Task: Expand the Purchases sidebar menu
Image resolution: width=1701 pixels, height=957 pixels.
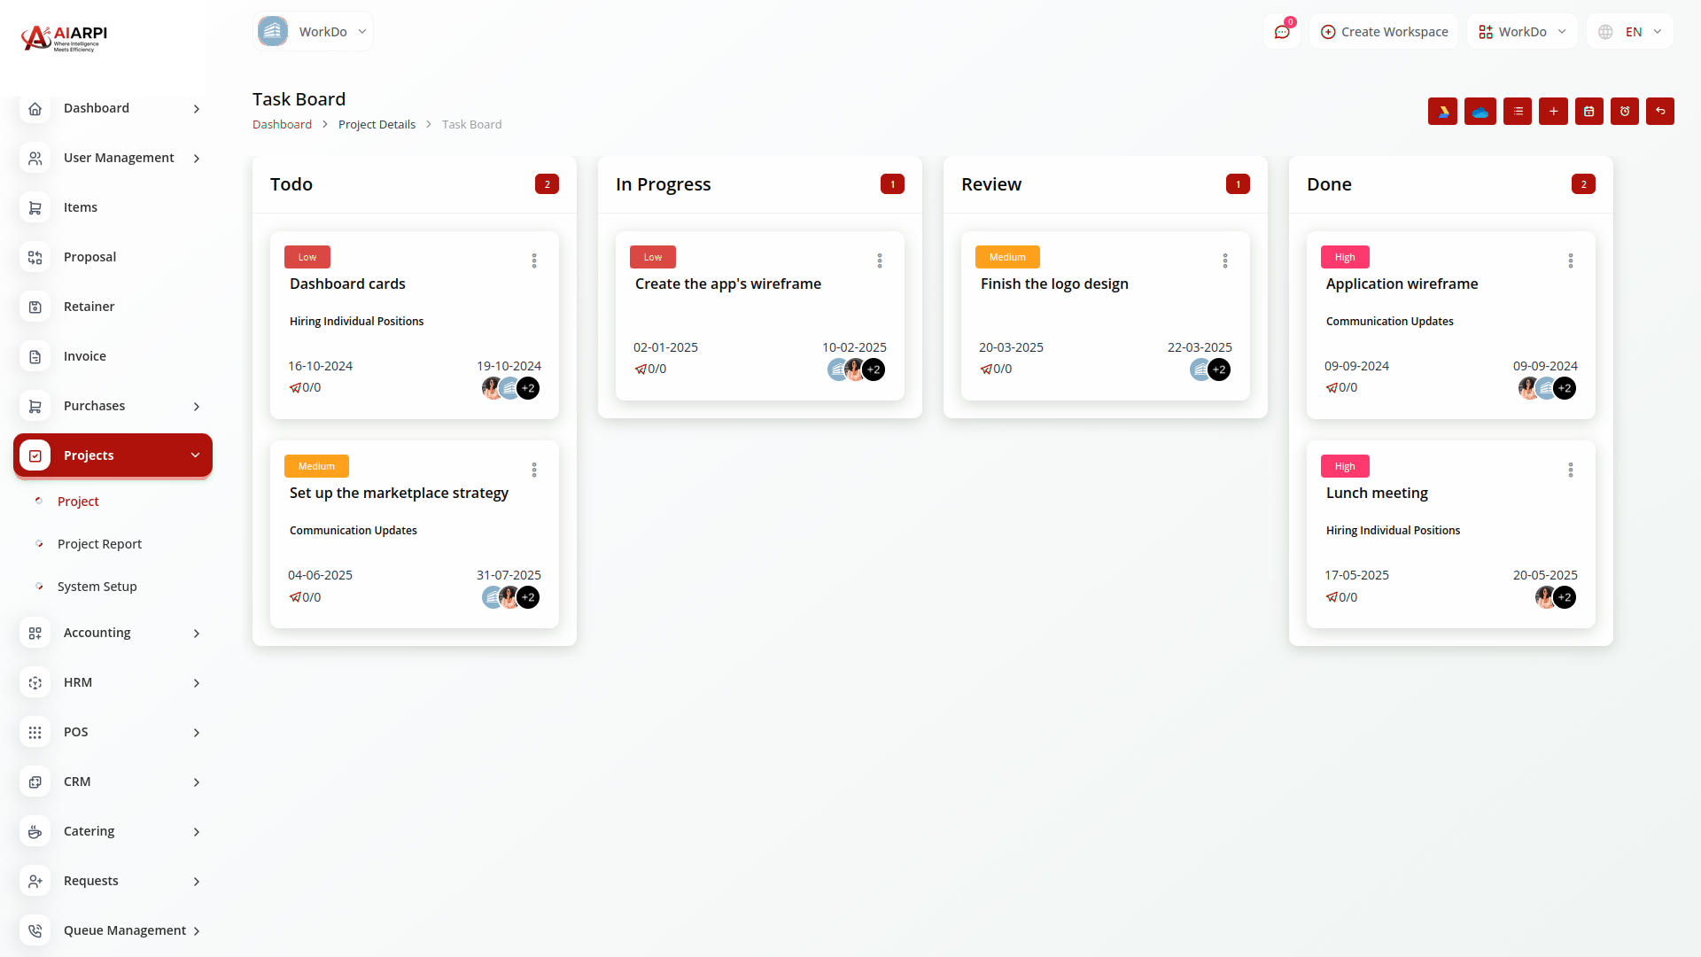Action: pos(113,406)
